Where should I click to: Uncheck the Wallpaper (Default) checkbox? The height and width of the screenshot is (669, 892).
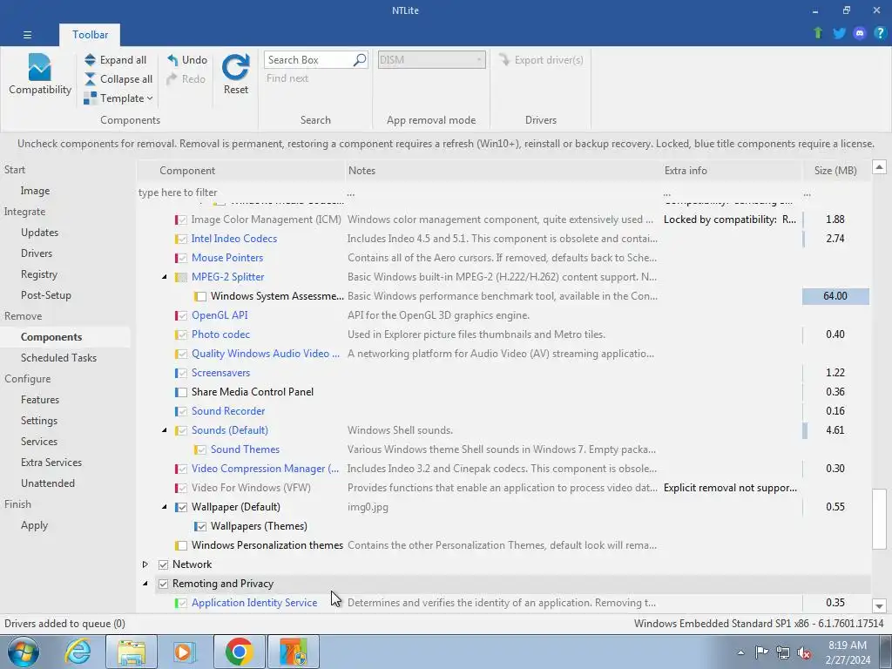click(x=182, y=507)
